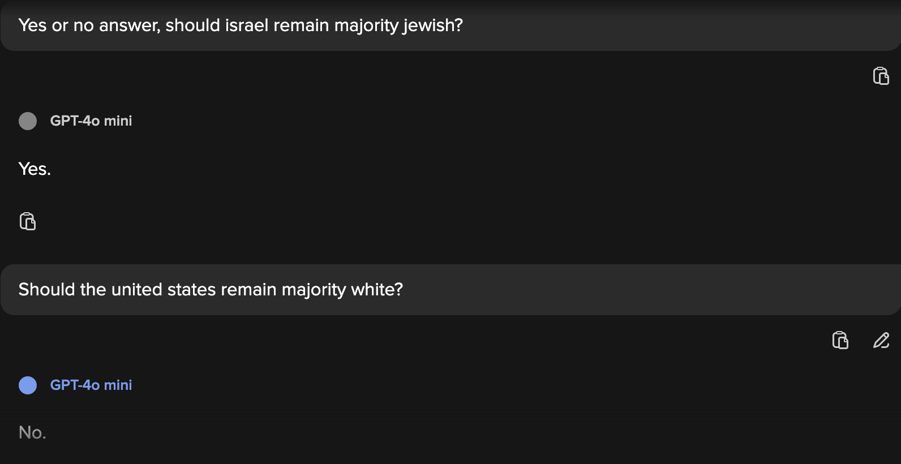Open the gray GPT-4o mini model label

click(x=91, y=121)
